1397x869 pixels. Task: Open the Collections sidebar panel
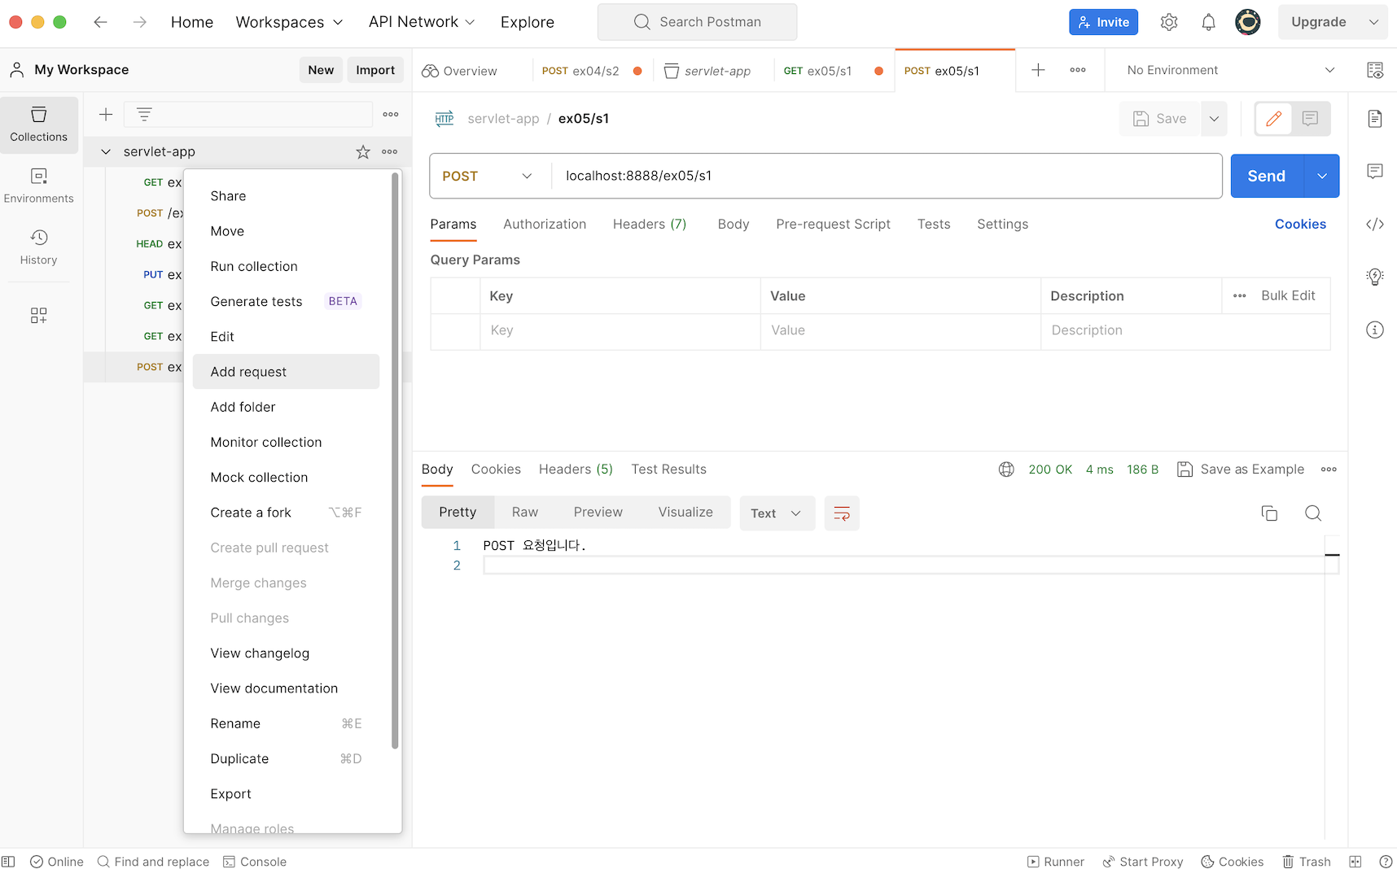point(39,124)
